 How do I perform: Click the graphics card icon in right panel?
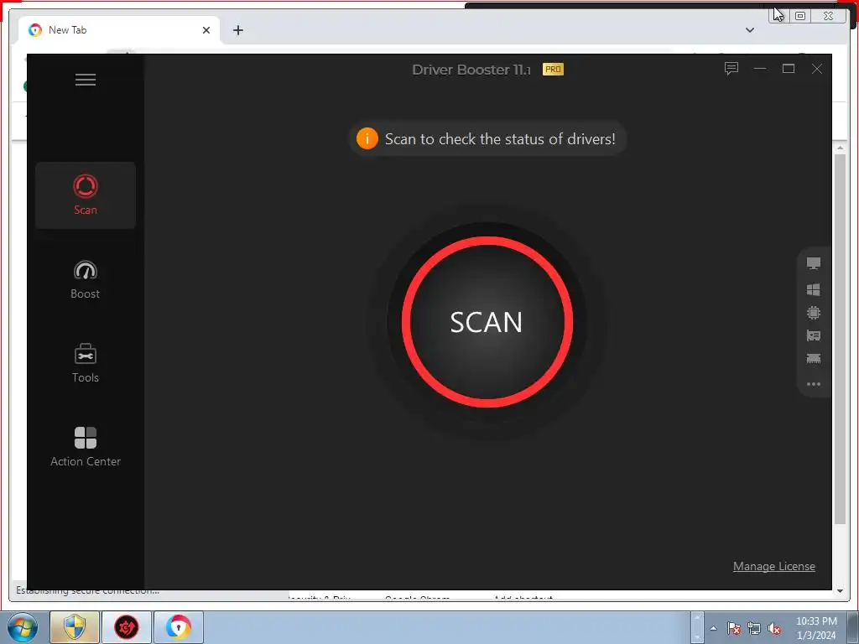pos(814,335)
